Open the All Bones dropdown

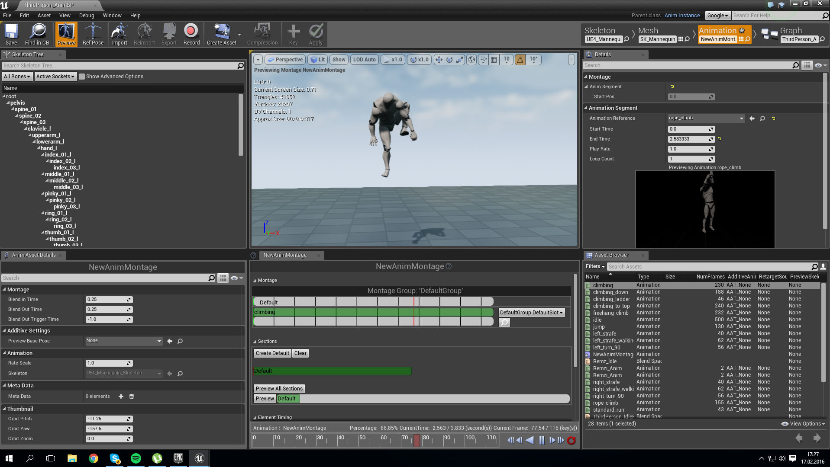point(17,77)
